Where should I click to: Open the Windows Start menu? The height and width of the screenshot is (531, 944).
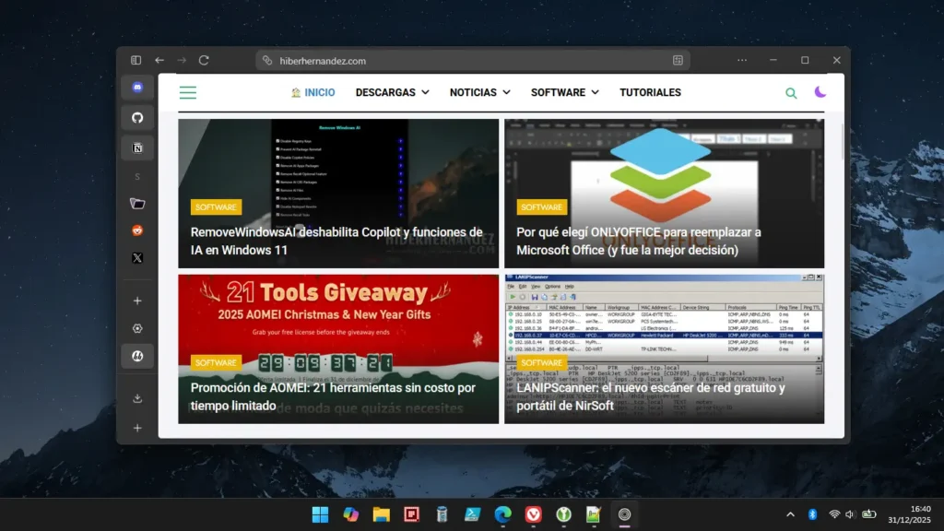(320, 514)
